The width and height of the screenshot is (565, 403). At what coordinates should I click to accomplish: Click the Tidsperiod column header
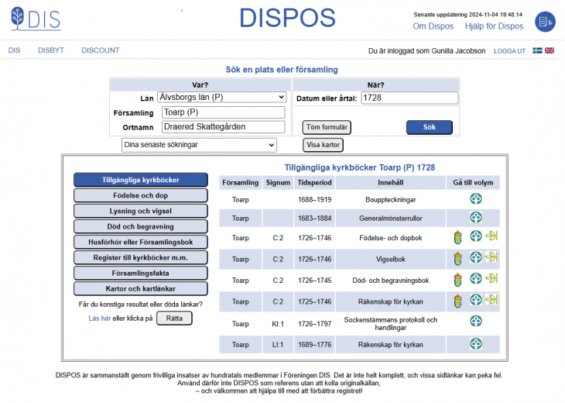pos(314,183)
